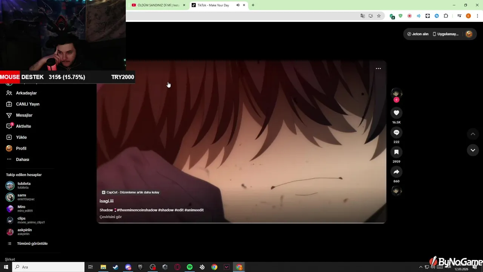Image resolution: width=483 pixels, height=272 pixels.
Task: Select the TikTok - Make Your Day tab
Action: [213, 5]
